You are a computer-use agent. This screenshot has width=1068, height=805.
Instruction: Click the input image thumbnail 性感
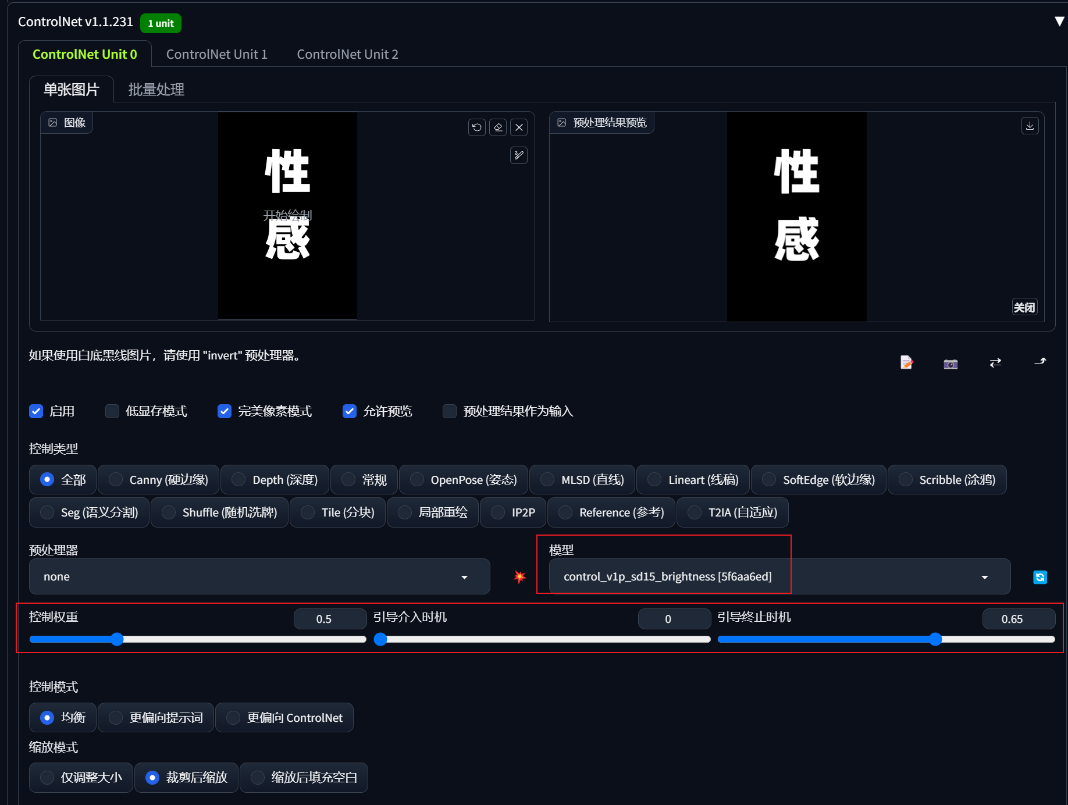coord(287,216)
